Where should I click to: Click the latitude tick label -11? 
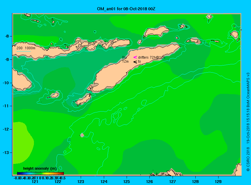(6, 106)
